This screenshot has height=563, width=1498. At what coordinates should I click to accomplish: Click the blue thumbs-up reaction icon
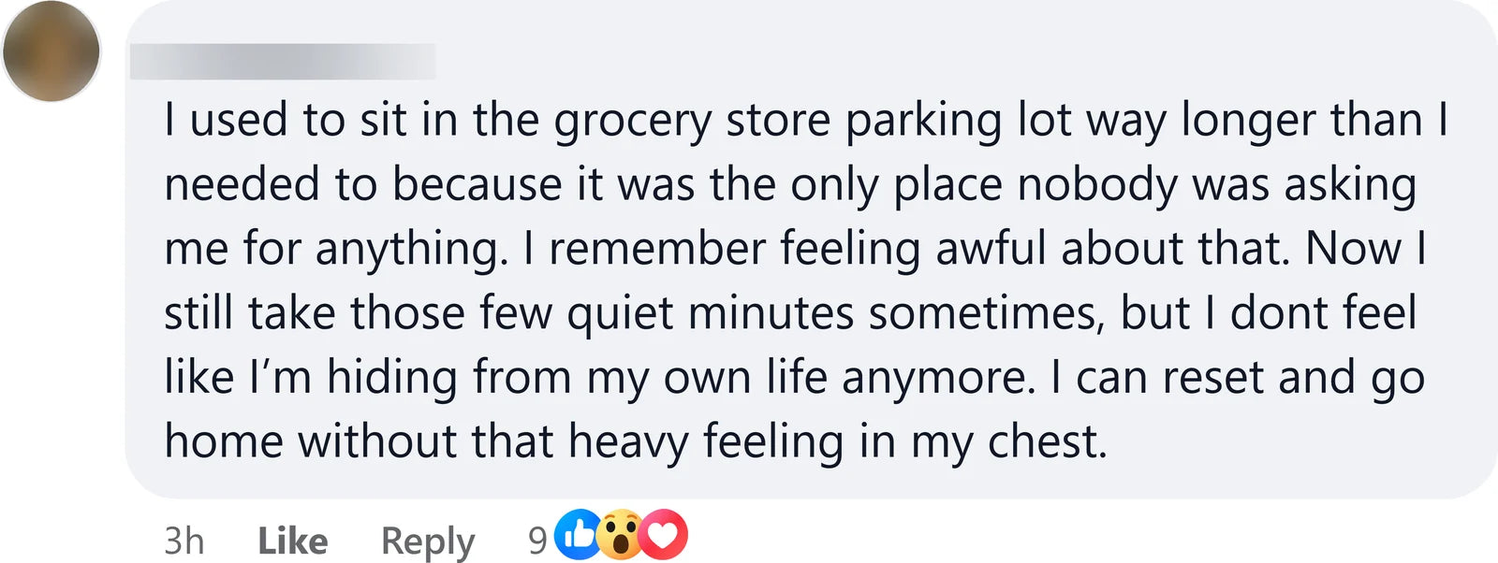click(579, 535)
